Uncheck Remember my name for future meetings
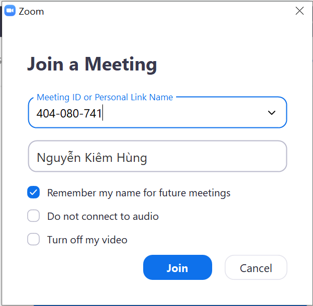 pyautogui.click(x=33, y=192)
